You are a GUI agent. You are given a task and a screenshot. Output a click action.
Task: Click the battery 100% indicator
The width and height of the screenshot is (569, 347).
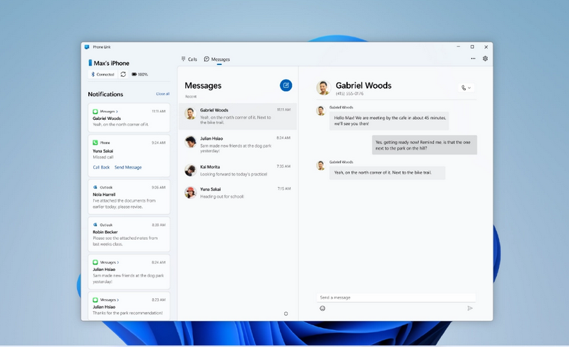click(139, 74)
